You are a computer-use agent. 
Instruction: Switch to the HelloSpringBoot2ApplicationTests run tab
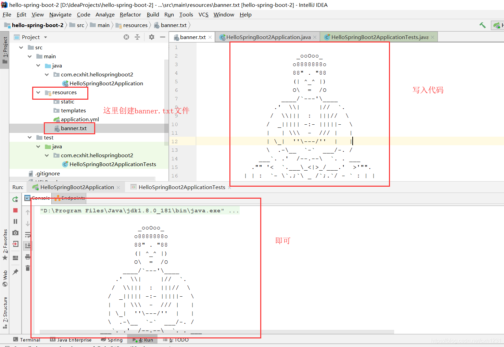[x=181, y=187]
